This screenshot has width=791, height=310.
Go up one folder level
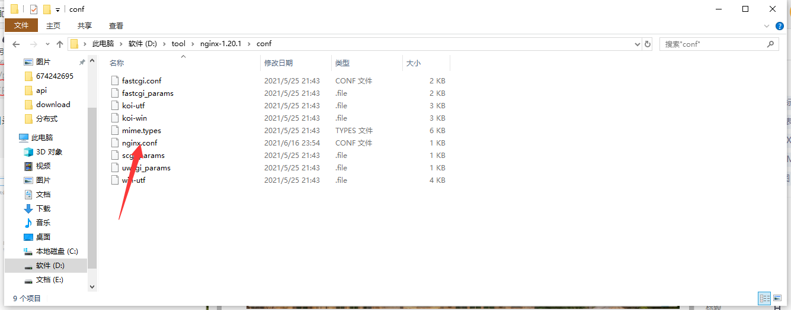coord(60,44)
